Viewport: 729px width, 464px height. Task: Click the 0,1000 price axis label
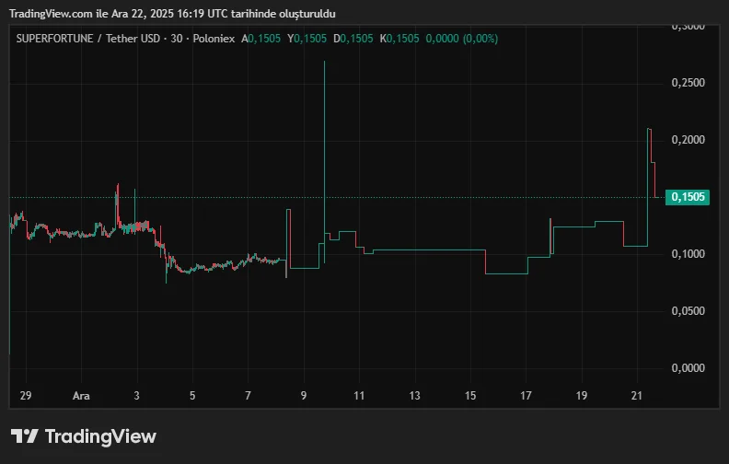pyautogui.click(x=688, y=254)
